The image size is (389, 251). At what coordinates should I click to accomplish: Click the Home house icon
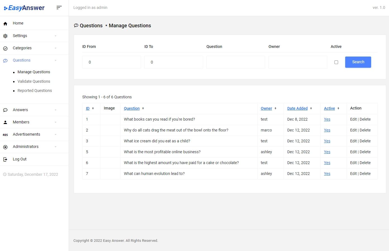coord(5,24)
